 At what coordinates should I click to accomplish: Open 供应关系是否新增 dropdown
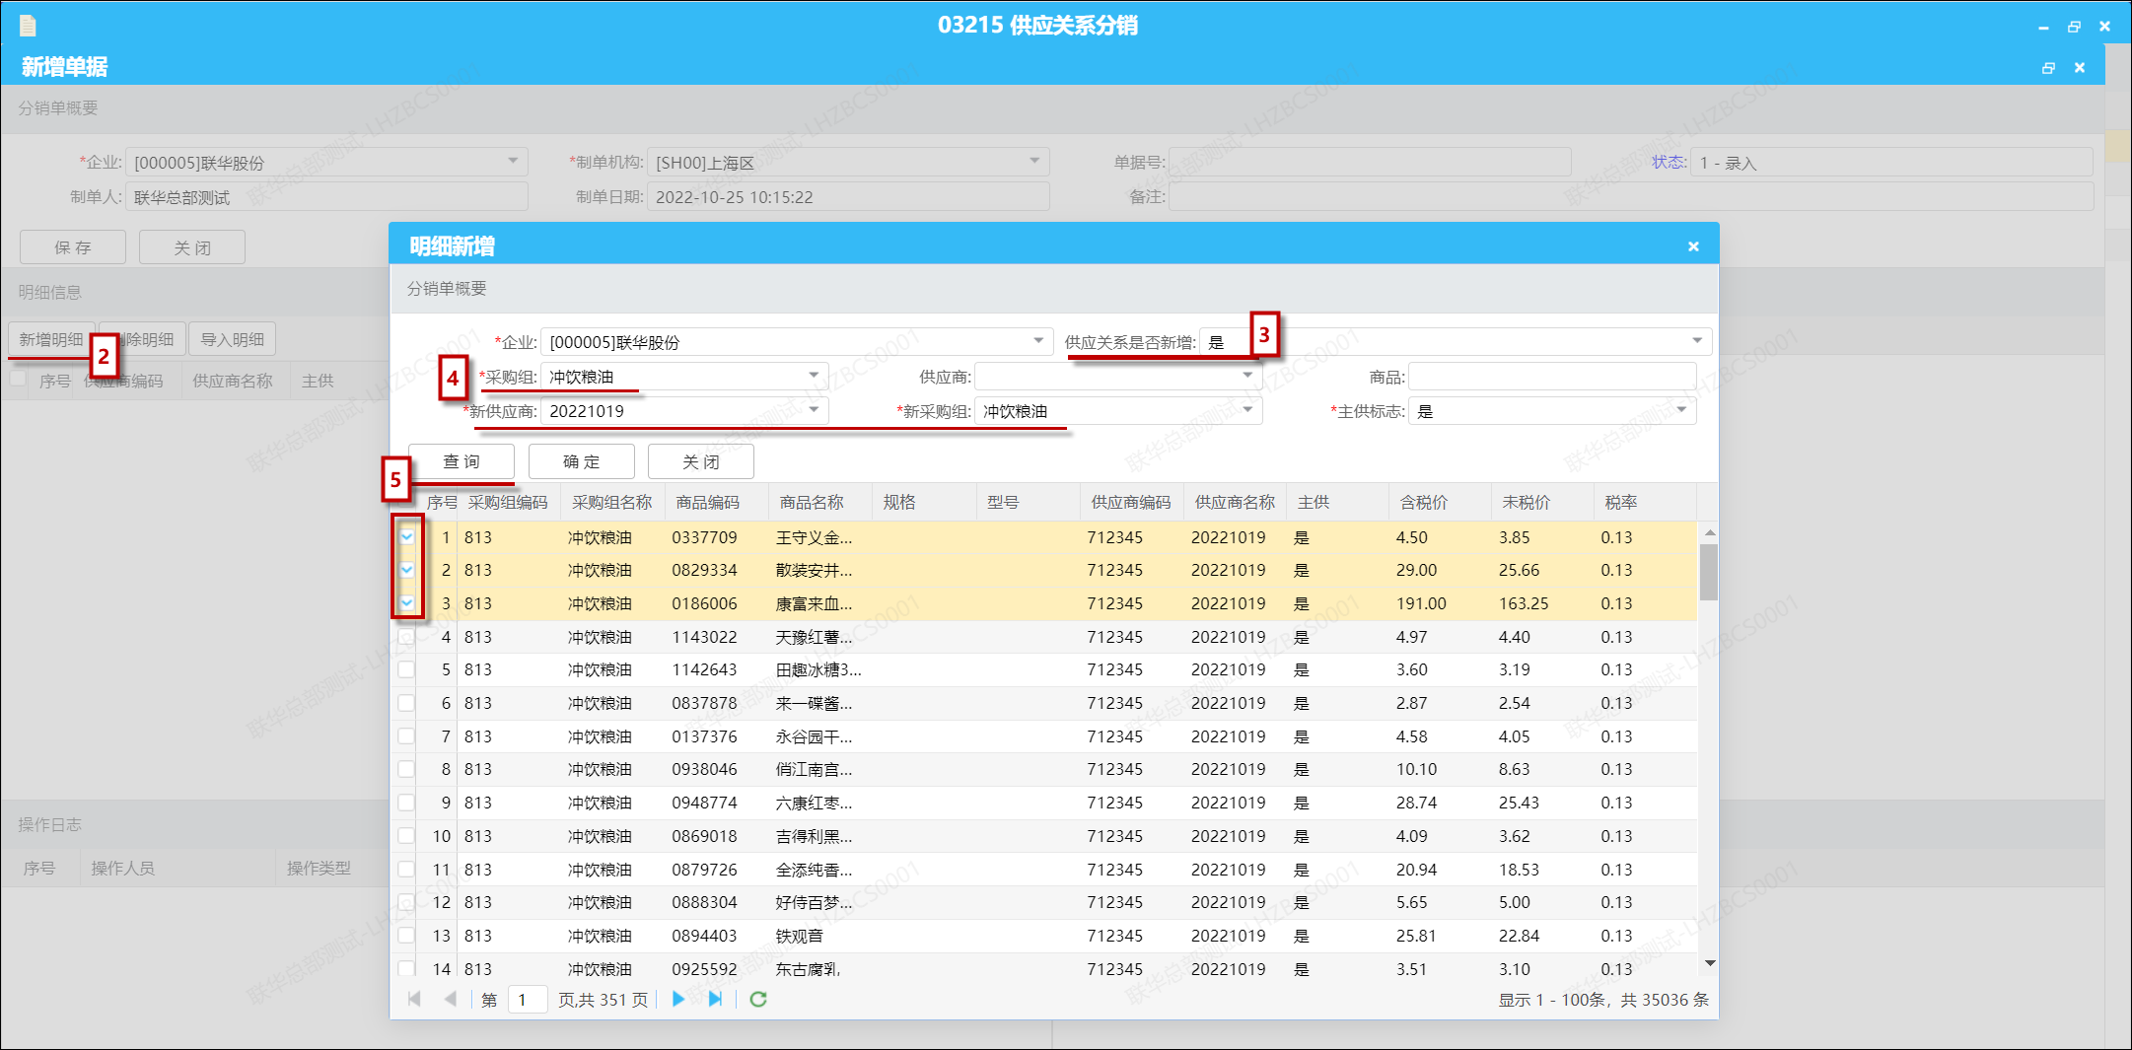coord(1697,341)
